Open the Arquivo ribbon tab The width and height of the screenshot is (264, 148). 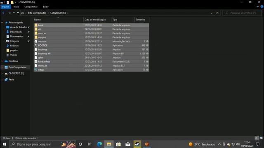5,7
